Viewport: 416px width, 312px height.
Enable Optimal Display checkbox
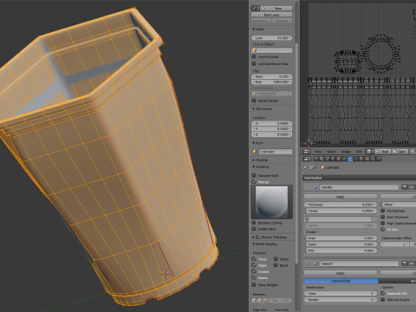click(383, 300)
